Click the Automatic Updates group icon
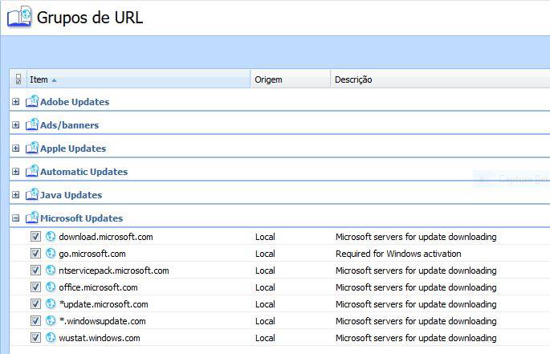 point(32,171)
